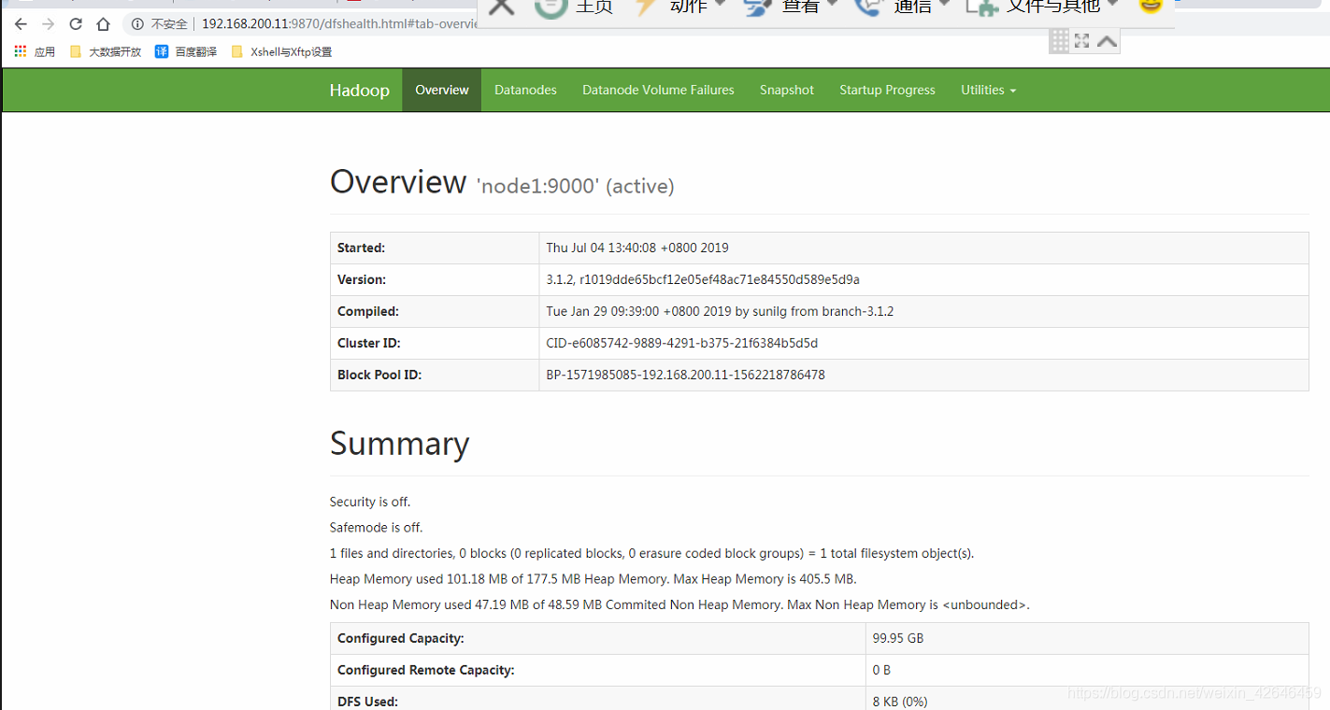Select the Block Pool ID value 'BP-1571985085-...'
The height and width of the screenshot is (710, 1330).
tap(685, 376)
